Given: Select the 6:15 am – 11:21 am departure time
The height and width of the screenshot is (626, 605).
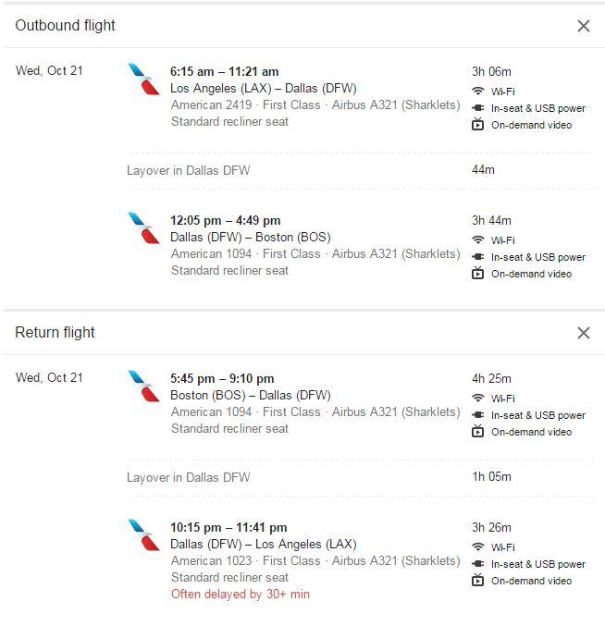Looking at the screenshot, I should pos(224,71).
